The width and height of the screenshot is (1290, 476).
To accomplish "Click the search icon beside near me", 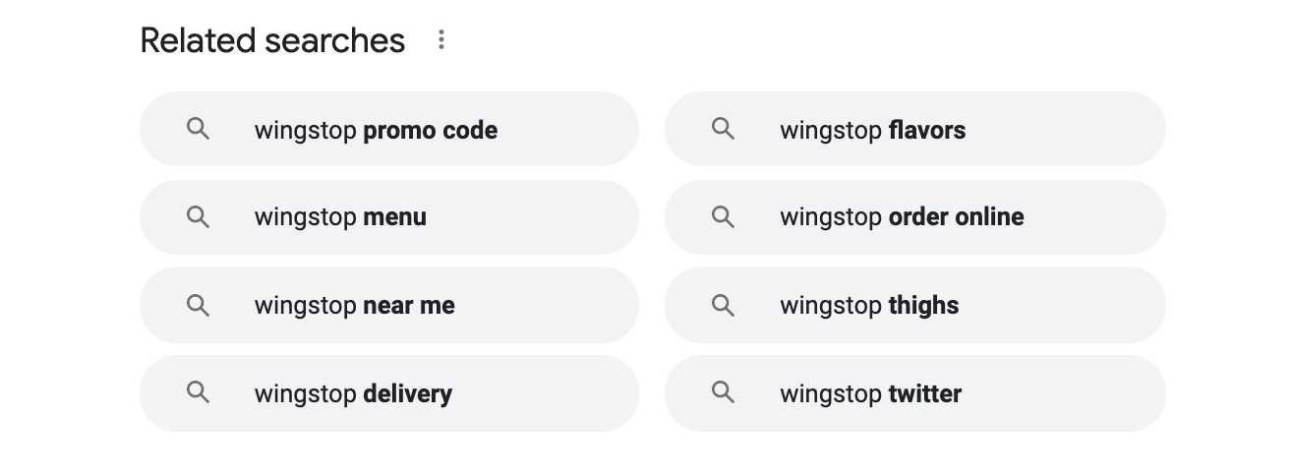I will click(x=198, y=305).
